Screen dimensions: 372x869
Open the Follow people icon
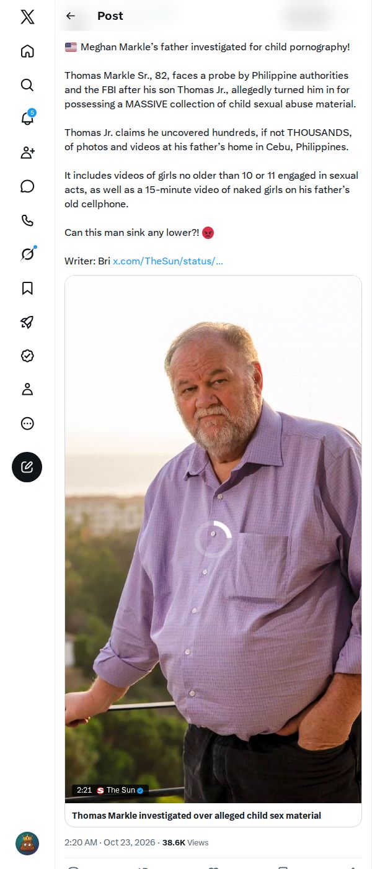[27, 153]
